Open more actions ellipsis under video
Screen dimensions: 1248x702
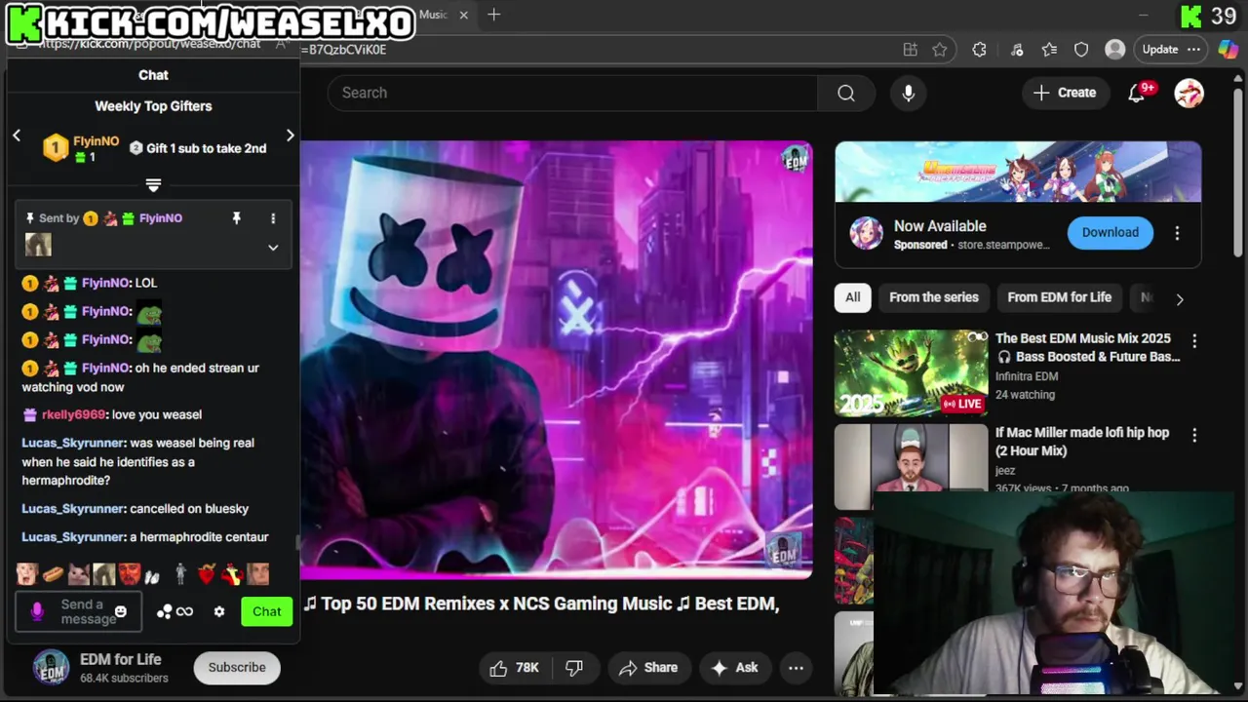[796, 668]
